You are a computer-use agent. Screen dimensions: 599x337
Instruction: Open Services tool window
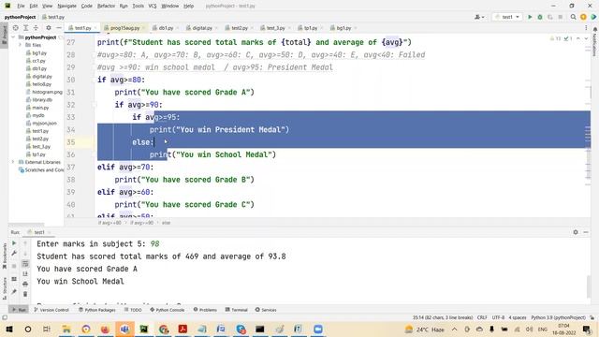pyautogui.click(x=266, y=310)
